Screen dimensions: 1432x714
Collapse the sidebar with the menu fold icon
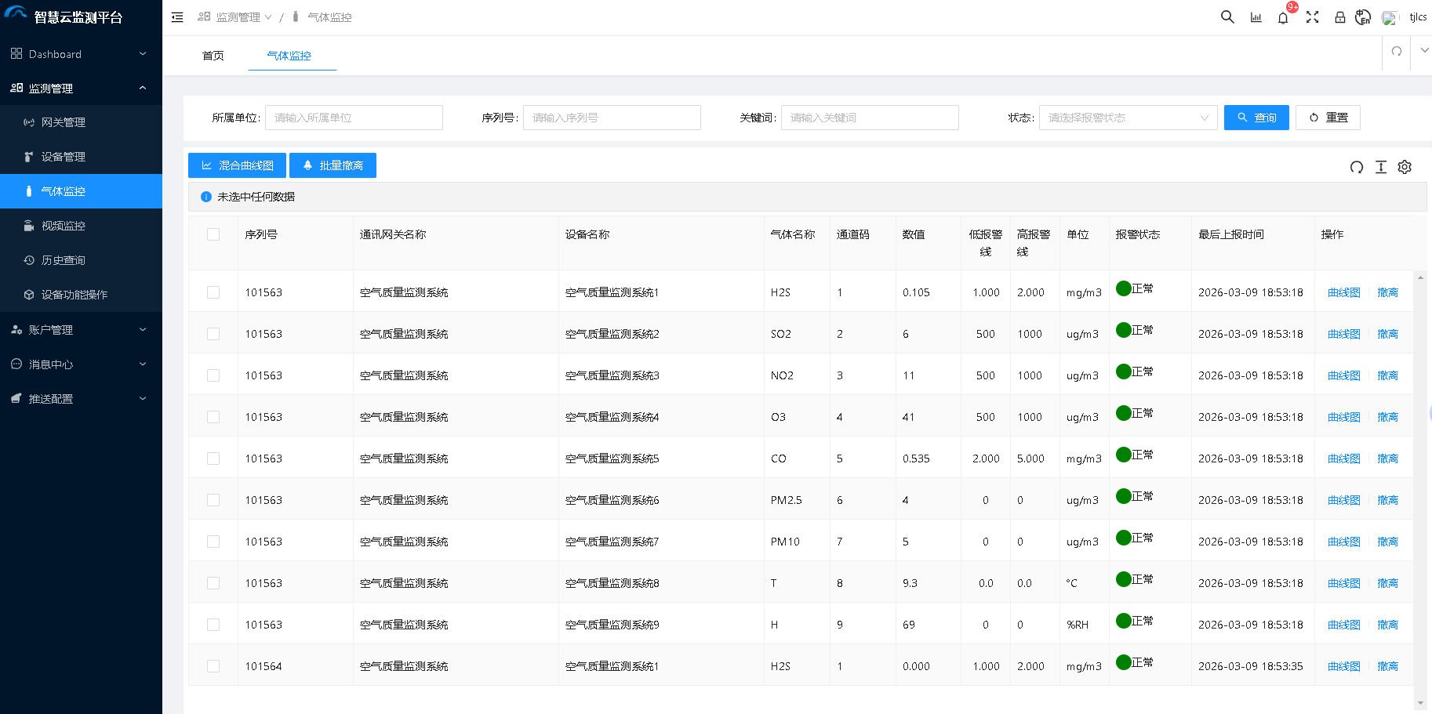point(177,17)
